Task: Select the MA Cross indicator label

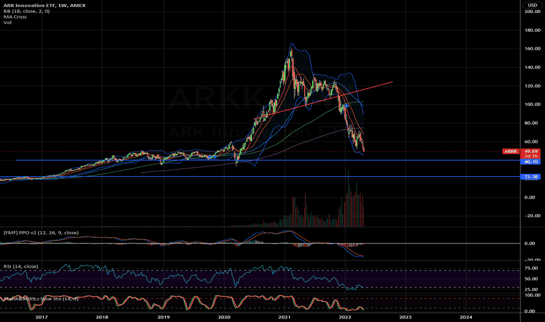Action: [x=15, y=17]
